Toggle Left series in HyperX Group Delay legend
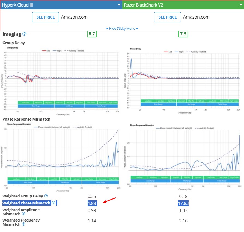Screen dimensions: 244x232 [46, 51]
